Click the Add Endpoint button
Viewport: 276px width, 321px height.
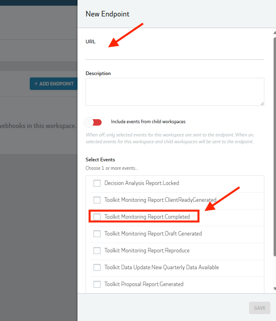point(53,84)
